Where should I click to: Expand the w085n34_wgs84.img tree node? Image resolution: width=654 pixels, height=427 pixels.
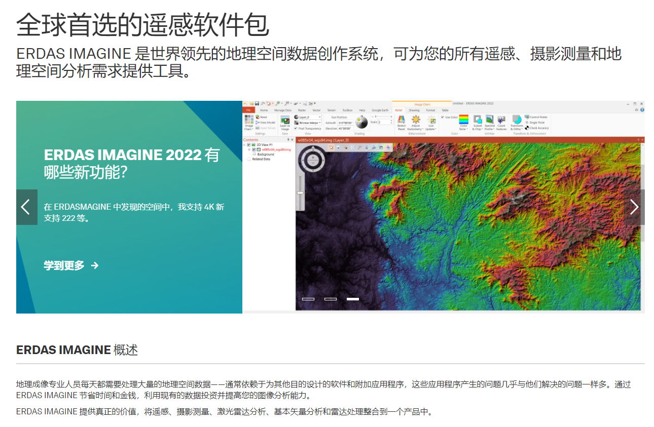coord(249,150)
